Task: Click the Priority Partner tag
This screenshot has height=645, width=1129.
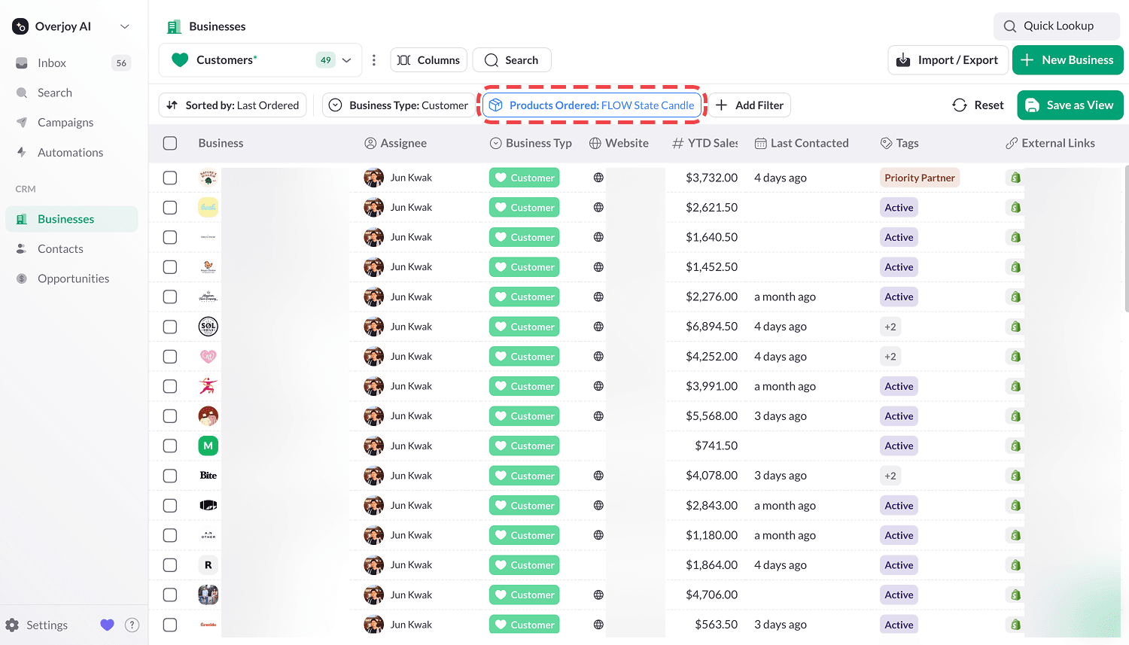Action: tap(920, 178)
